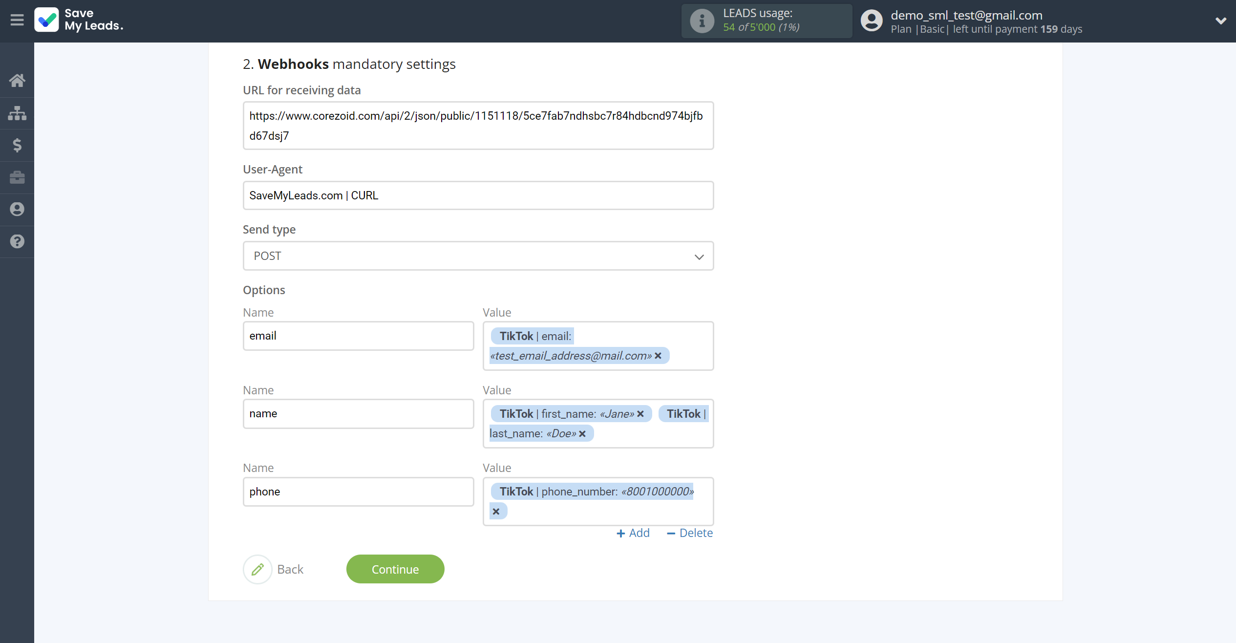This screenshot has height=643, width=1236.
Task: Remove the TikTok phone_number tag
Action: 496,512
